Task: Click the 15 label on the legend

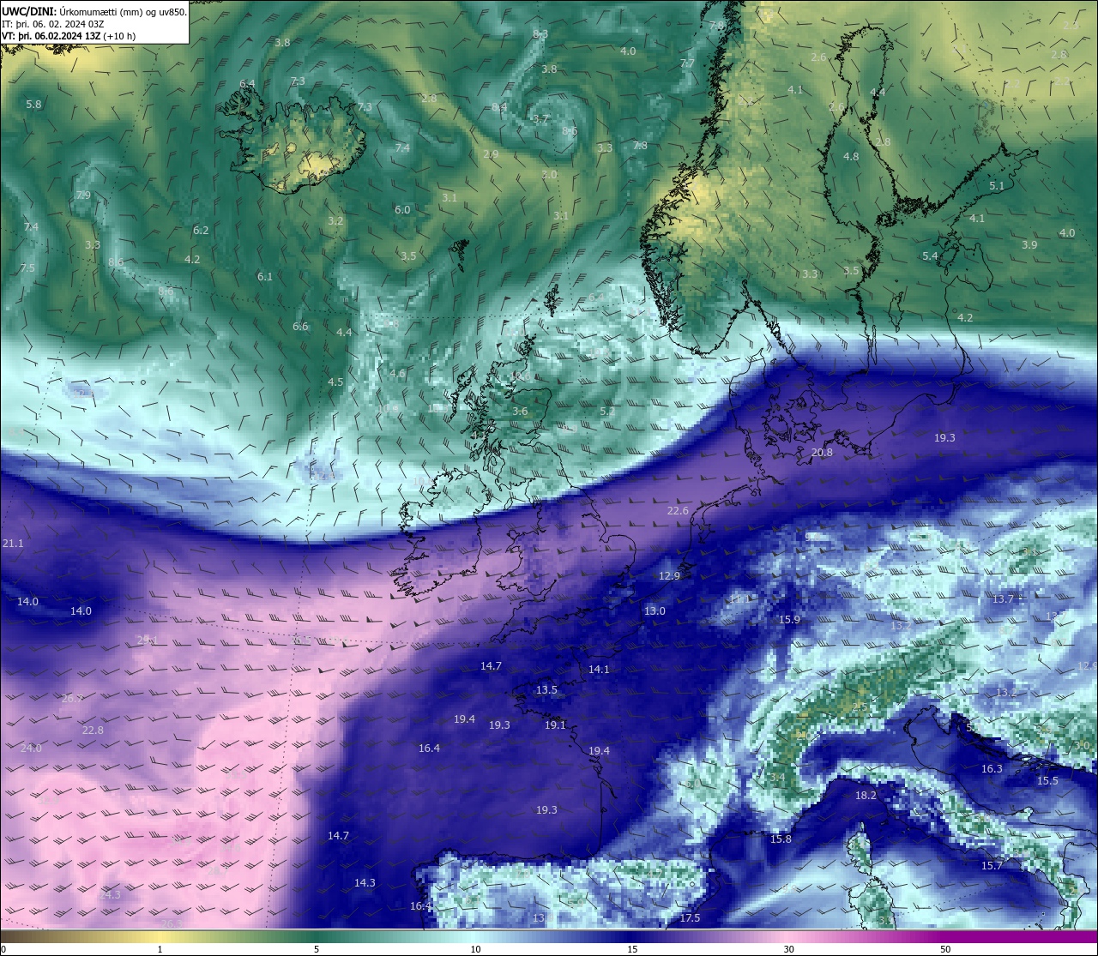Action: point(632,949)
